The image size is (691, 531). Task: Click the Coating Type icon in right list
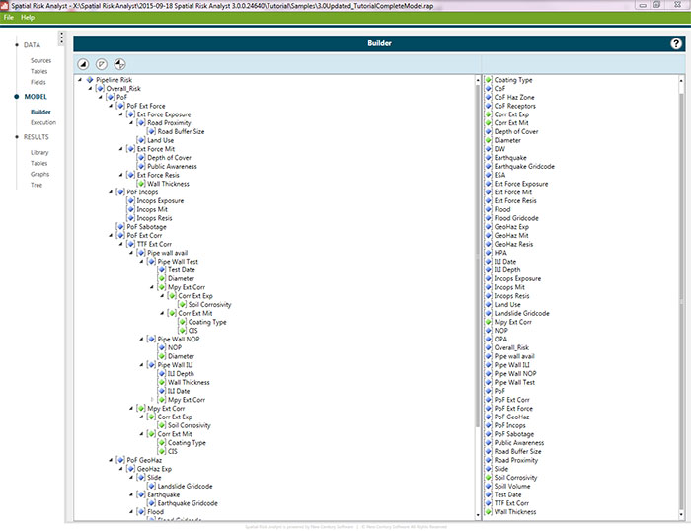[489, 80]
